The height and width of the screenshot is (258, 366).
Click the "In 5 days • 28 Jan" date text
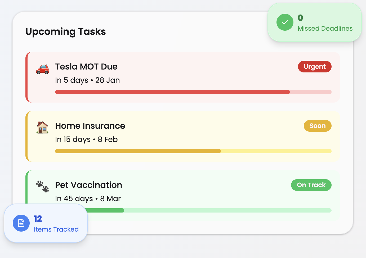(87, 80)
